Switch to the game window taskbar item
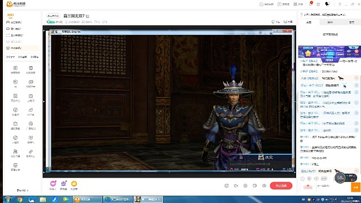 coord(148,199)
